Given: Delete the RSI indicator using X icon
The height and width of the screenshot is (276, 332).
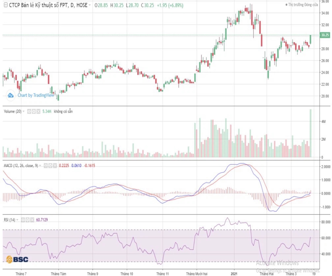Looking at the screenshot, I should point(32,220).
